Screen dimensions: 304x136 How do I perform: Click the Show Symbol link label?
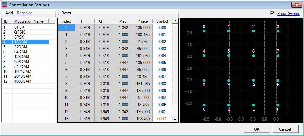coord(289,13)
